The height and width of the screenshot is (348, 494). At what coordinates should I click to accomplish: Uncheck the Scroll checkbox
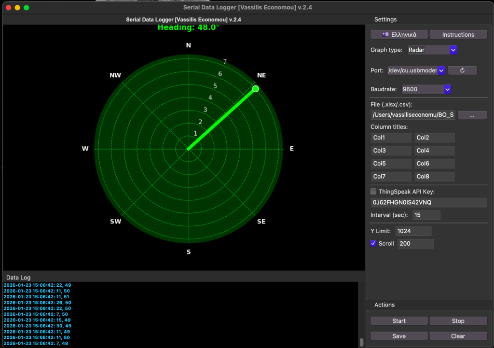point(373,243)
